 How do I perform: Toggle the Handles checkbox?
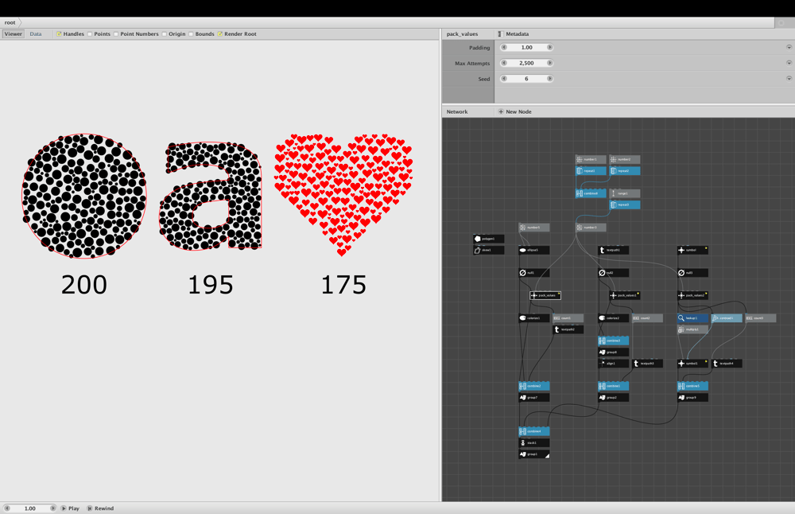[59, 34]
